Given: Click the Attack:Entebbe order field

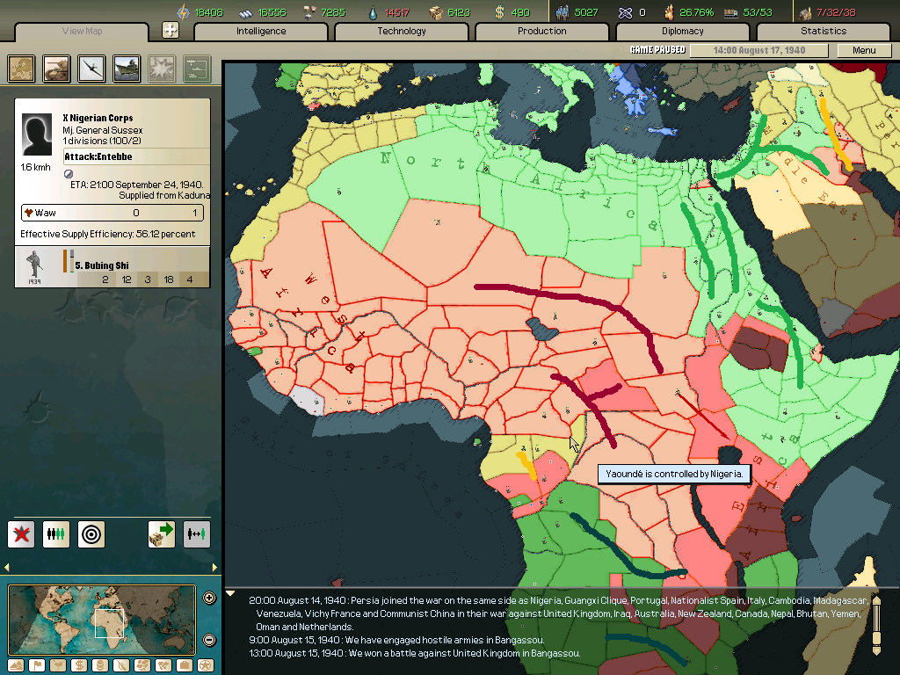Looking at the screenshot, I should (x=136, y=156).
